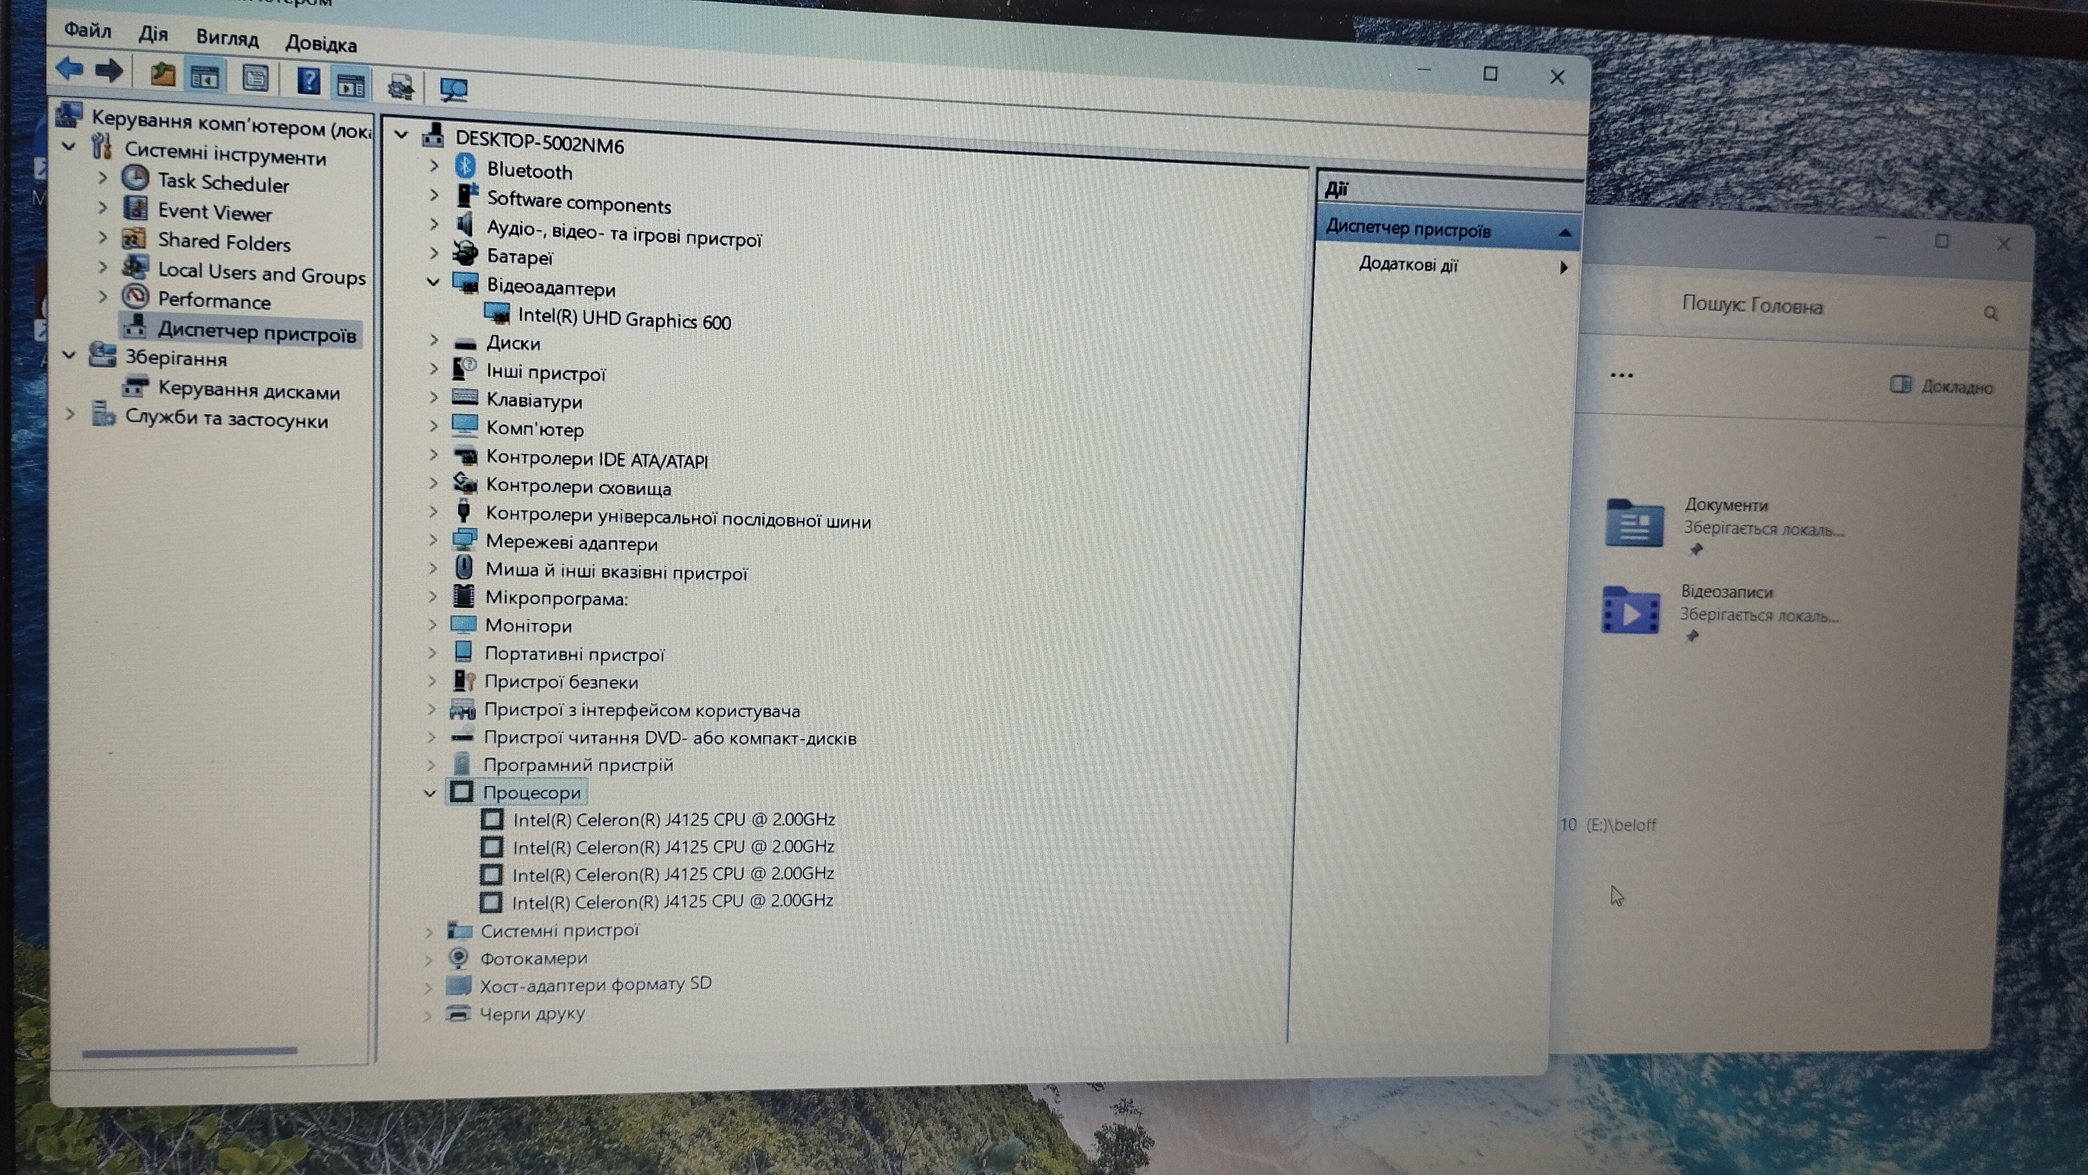Open the Вигляд menu
Image resolution: width=2088 pixels, height=1175 pixels.
pyautogui.click(x=227, y=38)
